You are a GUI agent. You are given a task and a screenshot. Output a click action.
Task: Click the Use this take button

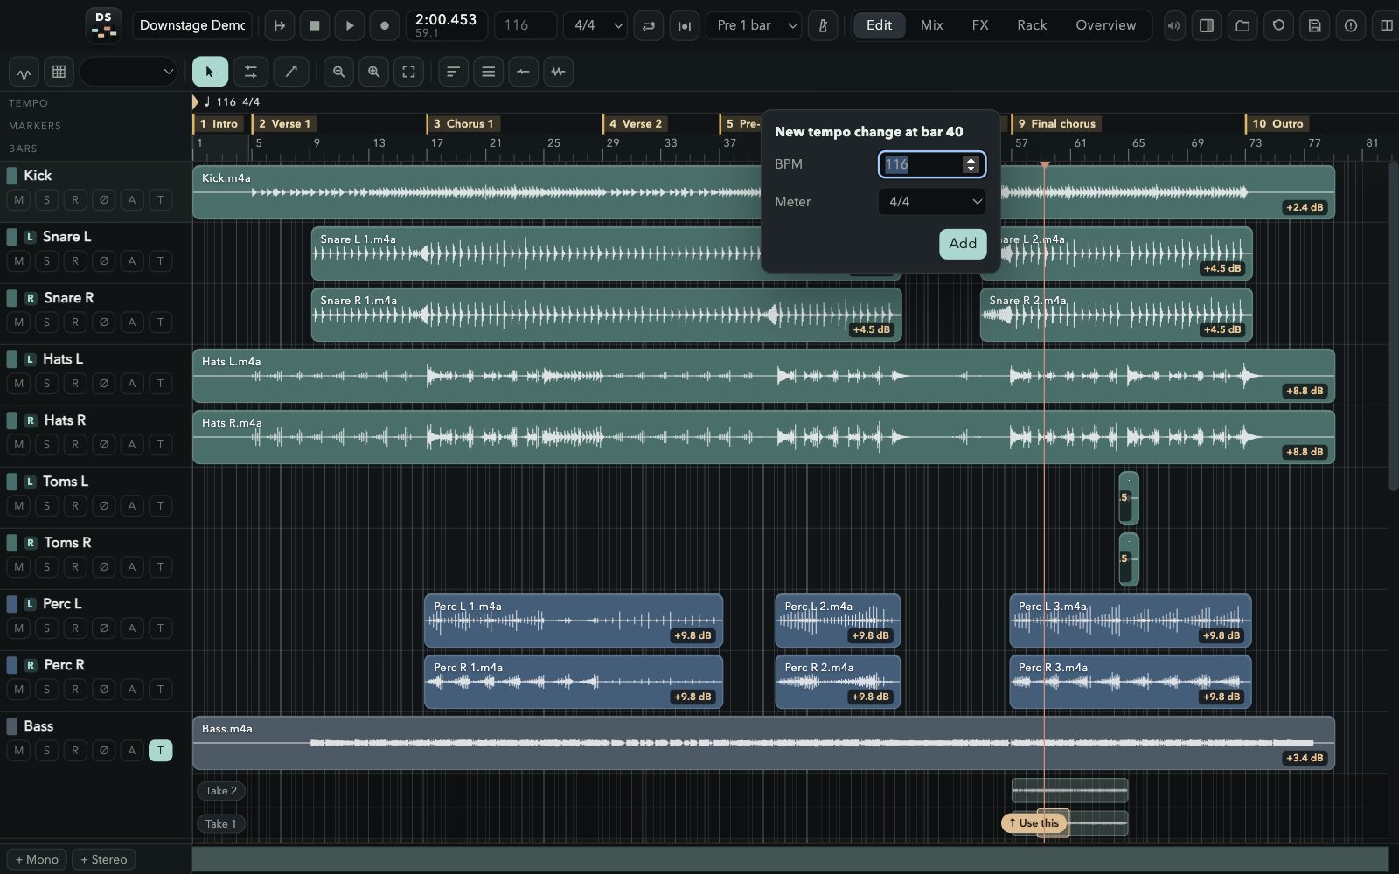point(1034,823)
